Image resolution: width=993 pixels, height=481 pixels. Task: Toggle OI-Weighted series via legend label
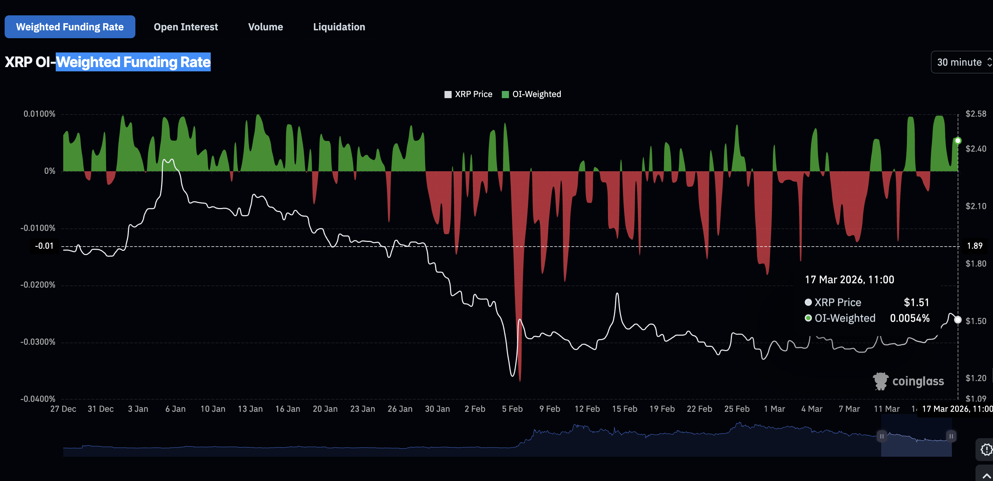(536, 94)
